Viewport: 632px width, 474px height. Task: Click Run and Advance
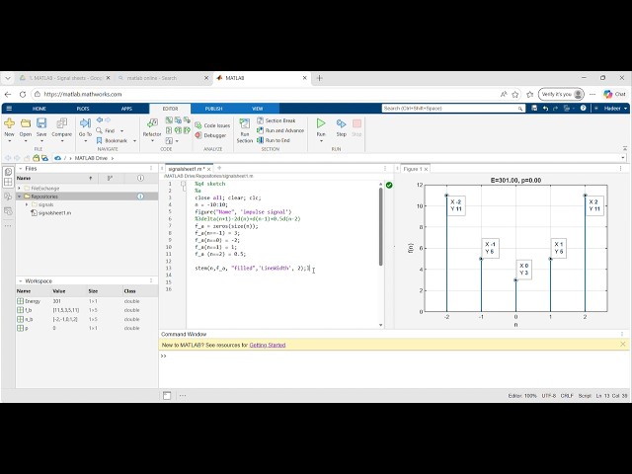(280, 130)
